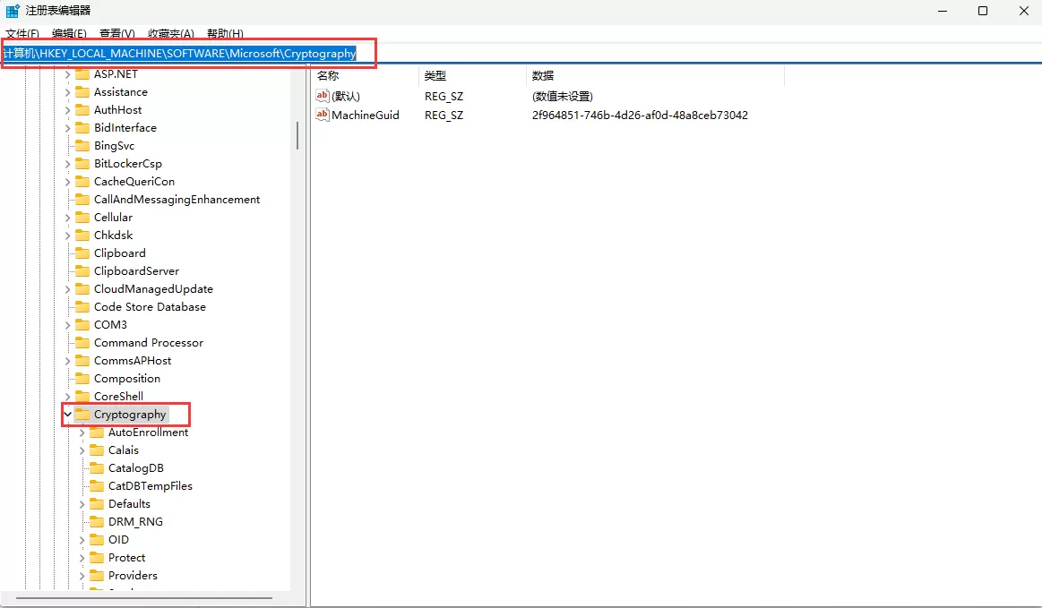1042x608 pixels.
Task: Click the tree pane horizontal scrollbar
Action: 143,598
